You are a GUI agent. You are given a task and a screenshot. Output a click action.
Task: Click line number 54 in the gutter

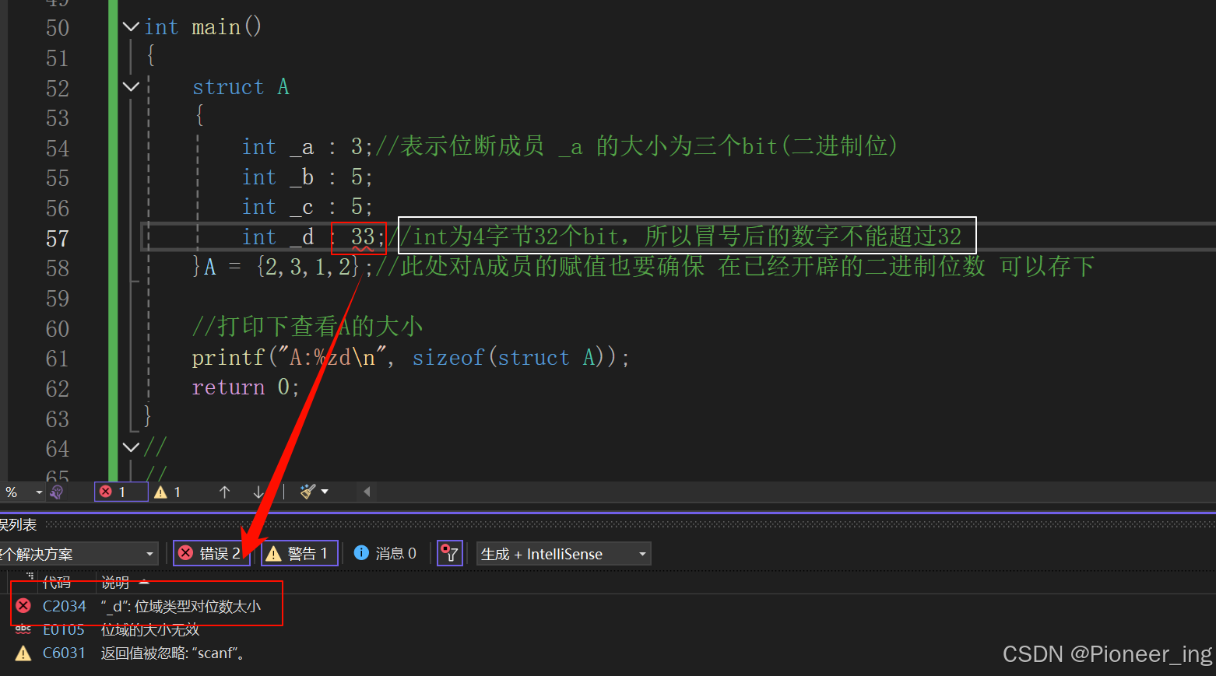pos(58,148)
